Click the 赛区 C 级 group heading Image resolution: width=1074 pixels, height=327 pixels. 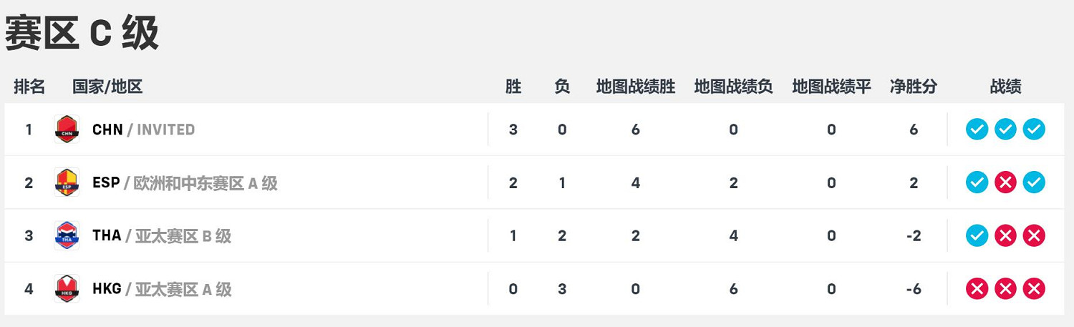pyautogui.click(x=82, y=33)
